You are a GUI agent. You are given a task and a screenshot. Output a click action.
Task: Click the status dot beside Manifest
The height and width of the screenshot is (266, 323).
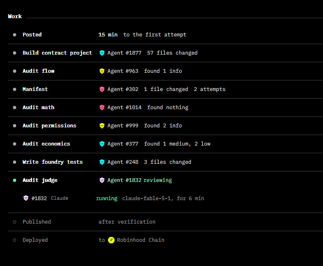point(15,89)
